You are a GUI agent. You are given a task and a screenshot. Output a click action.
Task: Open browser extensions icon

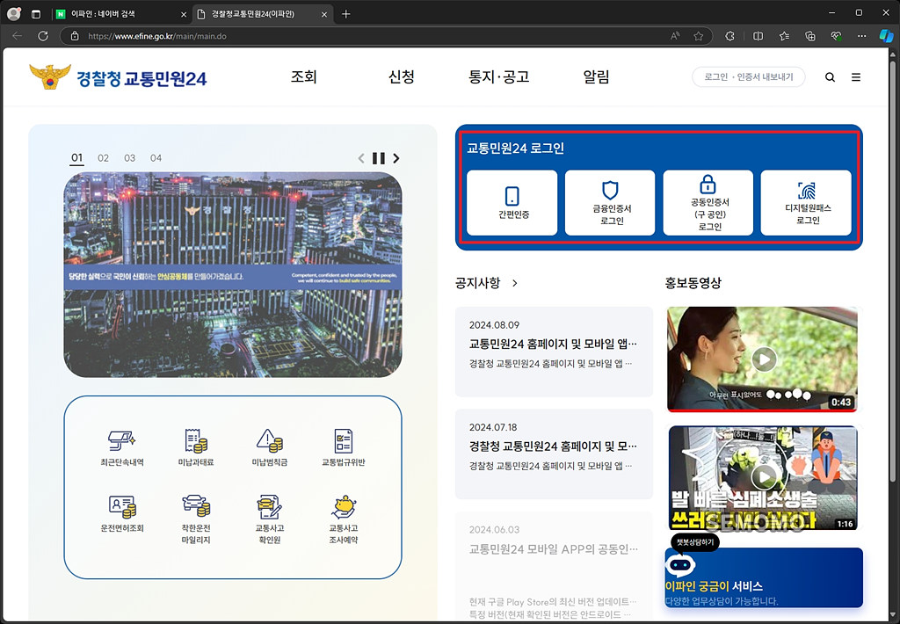(x=730, y=36)
